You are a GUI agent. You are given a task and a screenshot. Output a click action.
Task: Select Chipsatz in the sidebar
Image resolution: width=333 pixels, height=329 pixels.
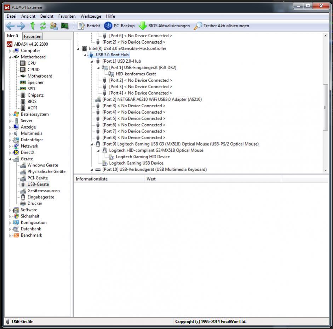[x=35, y=95]
